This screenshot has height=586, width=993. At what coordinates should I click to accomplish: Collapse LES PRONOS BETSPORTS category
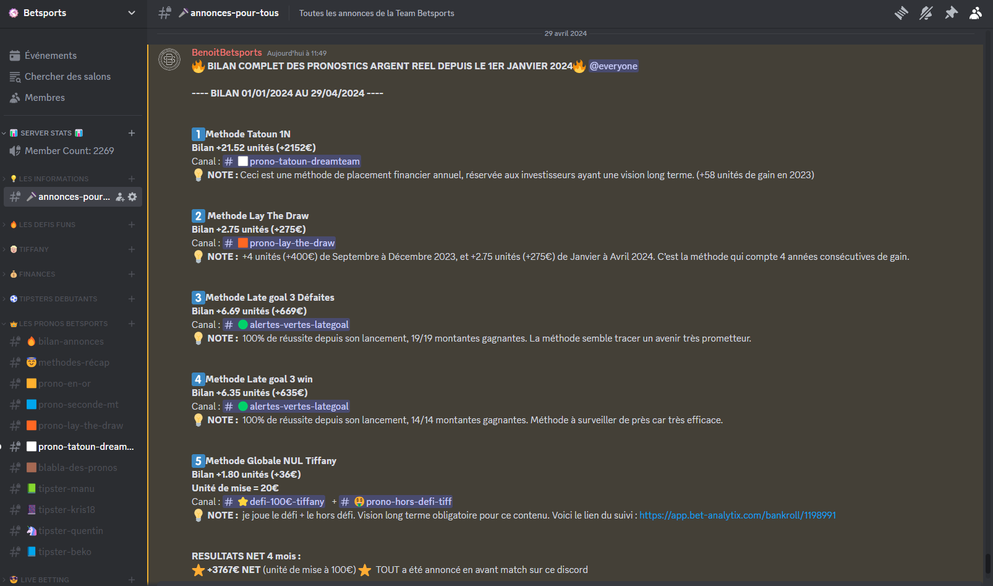click(58, 324)
